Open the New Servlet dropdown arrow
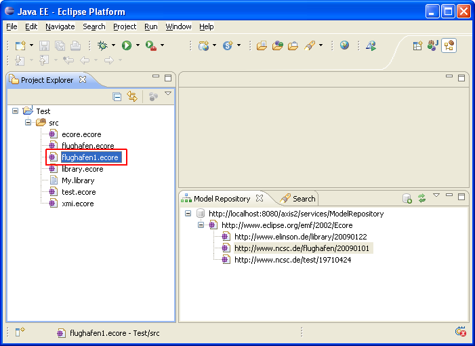The width and height of the screenshot is (475, 346). [x=239, y=45]
